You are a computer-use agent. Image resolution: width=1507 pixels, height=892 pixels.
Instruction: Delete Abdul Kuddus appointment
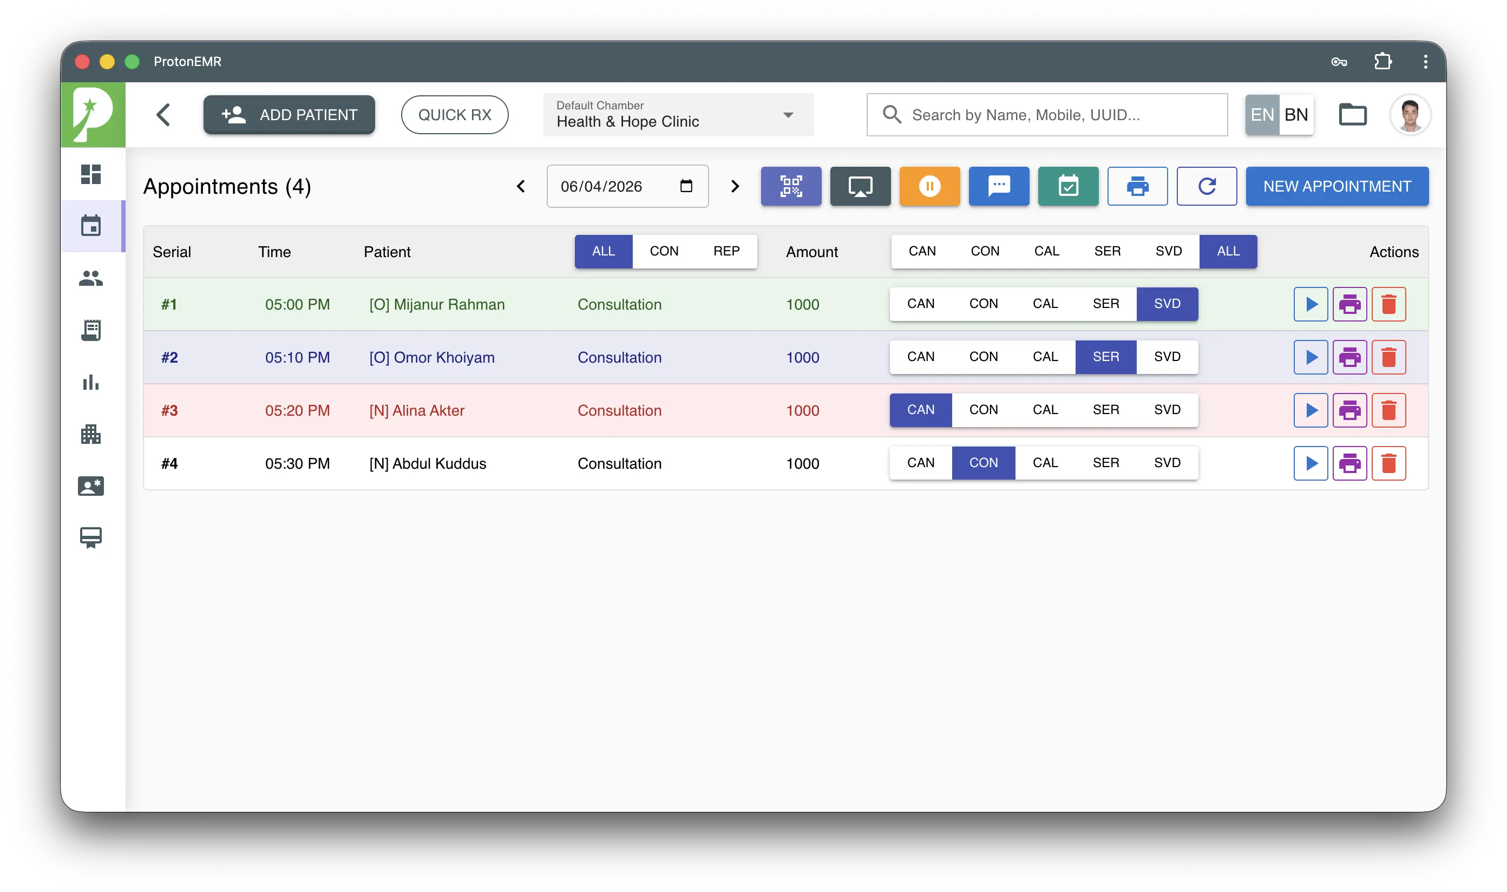(x=1388, y=463)
